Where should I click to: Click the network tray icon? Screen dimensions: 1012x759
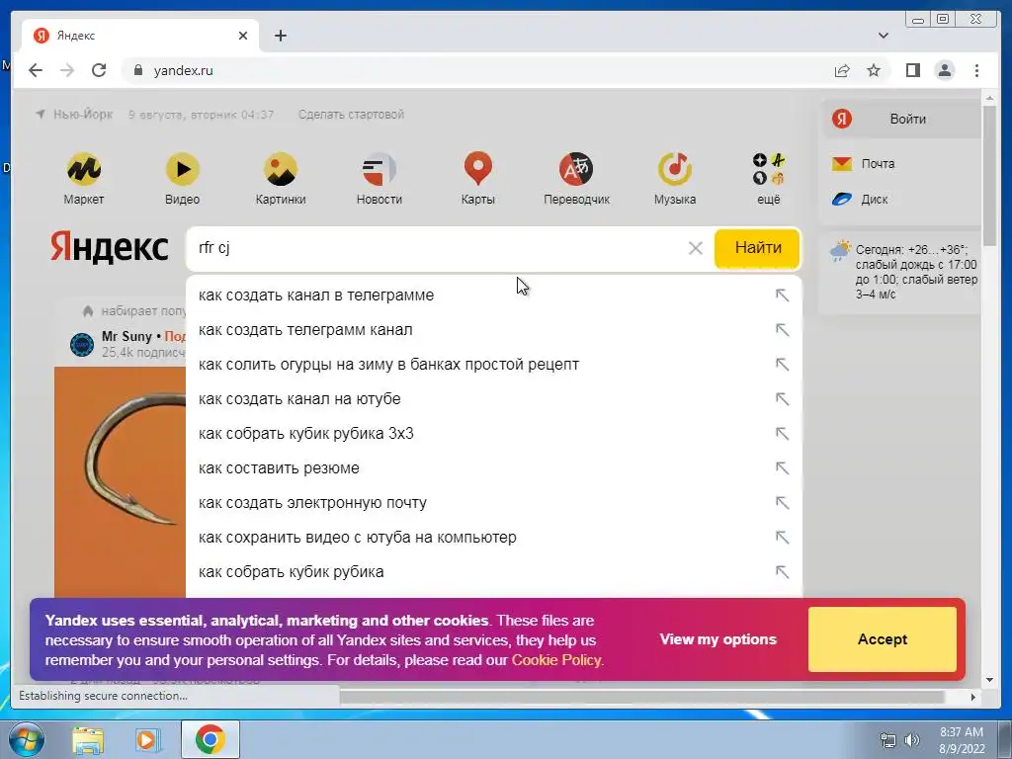(x=888, y=740)
